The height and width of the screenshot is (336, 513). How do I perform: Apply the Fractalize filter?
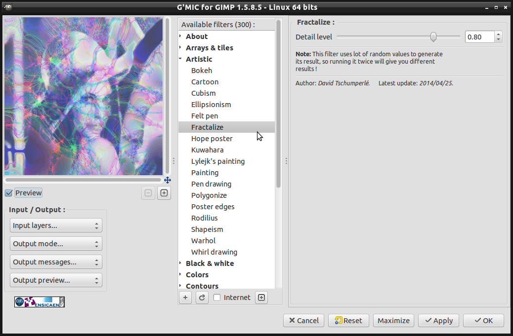(438, 321)
